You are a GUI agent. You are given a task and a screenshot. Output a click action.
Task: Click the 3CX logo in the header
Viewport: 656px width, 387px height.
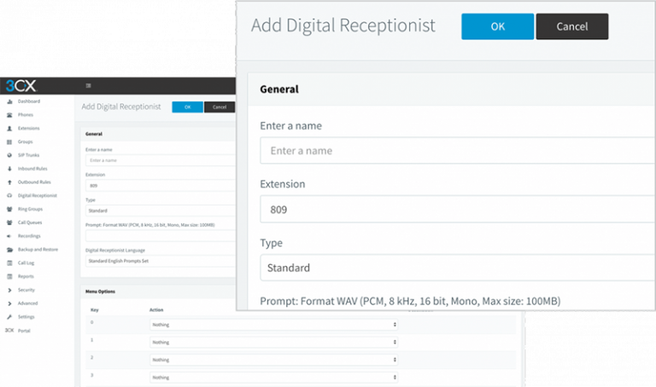click(20, 85)
